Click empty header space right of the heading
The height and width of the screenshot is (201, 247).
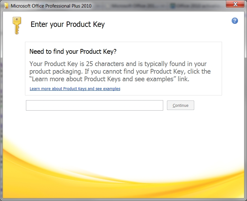pyautogui.click(x=164, y=25)
